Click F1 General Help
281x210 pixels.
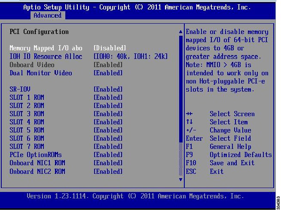click(x=218, y=147)
